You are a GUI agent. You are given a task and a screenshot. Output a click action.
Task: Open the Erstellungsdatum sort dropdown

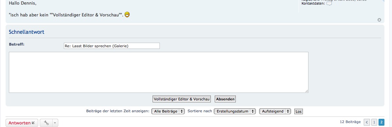pos(235,111)
